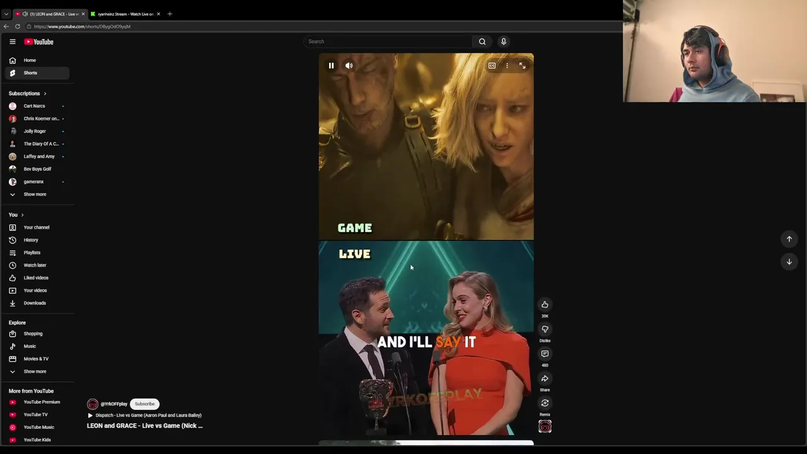Open Laffey and Amy channel

coord(37,156)
